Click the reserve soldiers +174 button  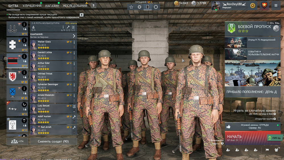17,141
